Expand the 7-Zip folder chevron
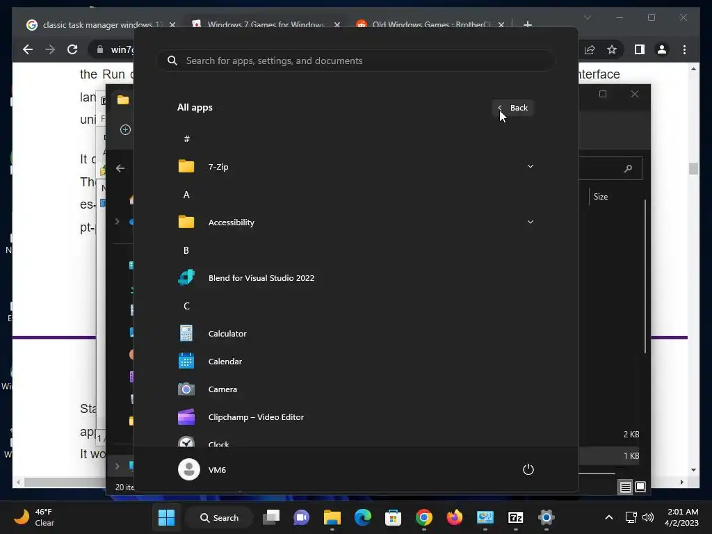The height and width of the screenshot is (534, 712). click(530, 166)
